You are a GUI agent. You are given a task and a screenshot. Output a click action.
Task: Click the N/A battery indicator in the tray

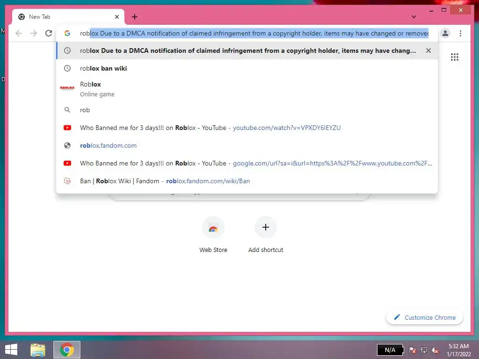click(x=390, y=350)
